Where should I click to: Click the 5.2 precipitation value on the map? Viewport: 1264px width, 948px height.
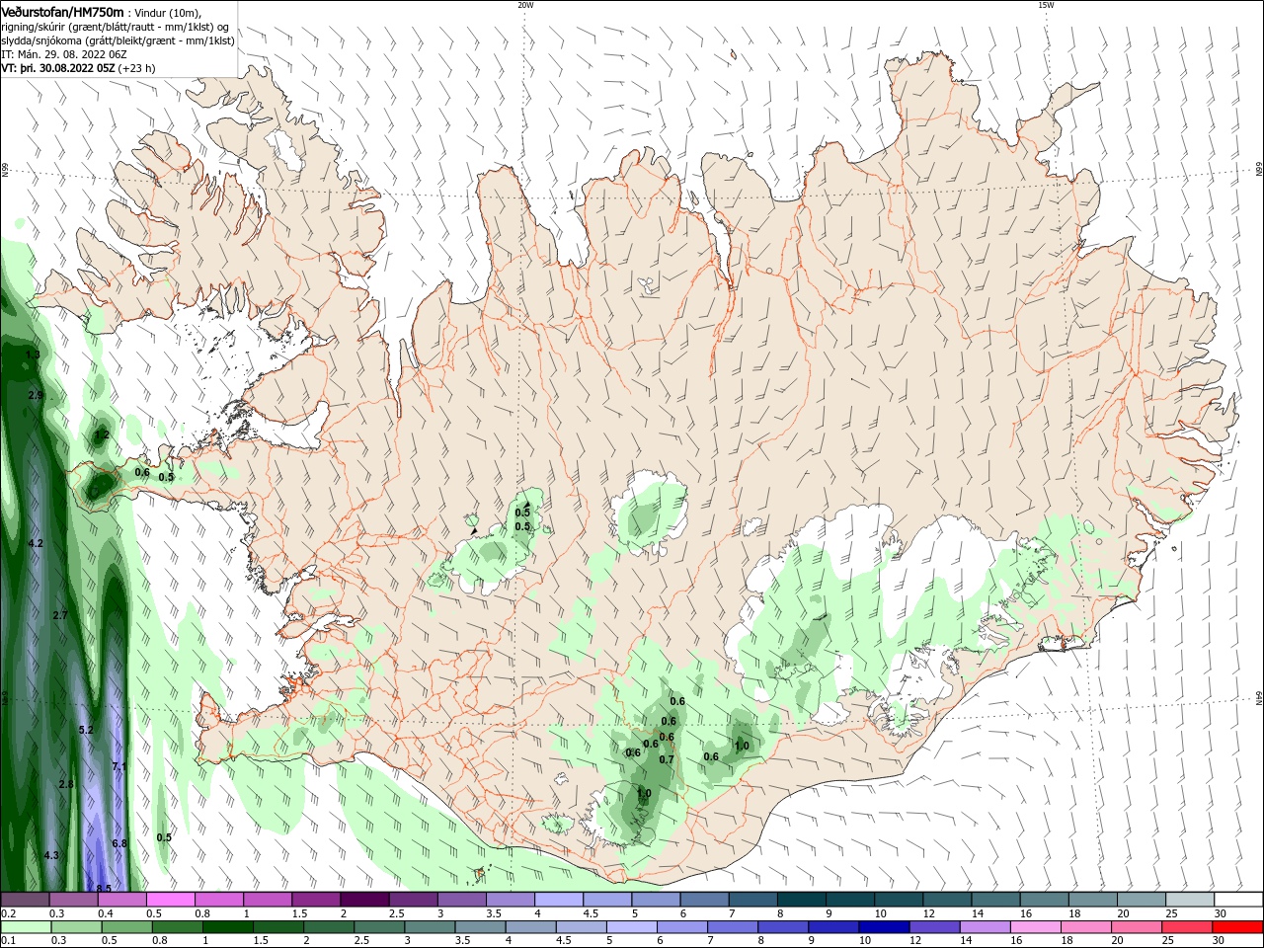click(86, 730)
